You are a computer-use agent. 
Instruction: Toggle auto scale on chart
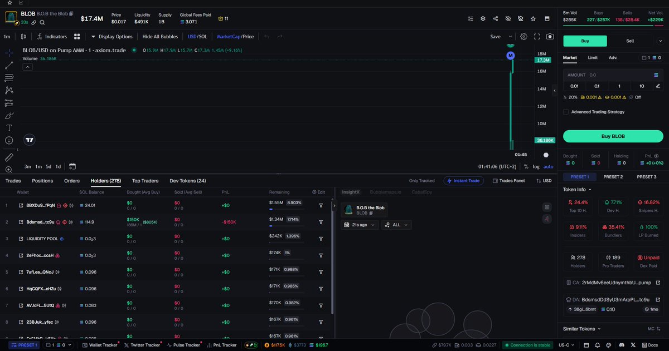(x=549, y=166)
